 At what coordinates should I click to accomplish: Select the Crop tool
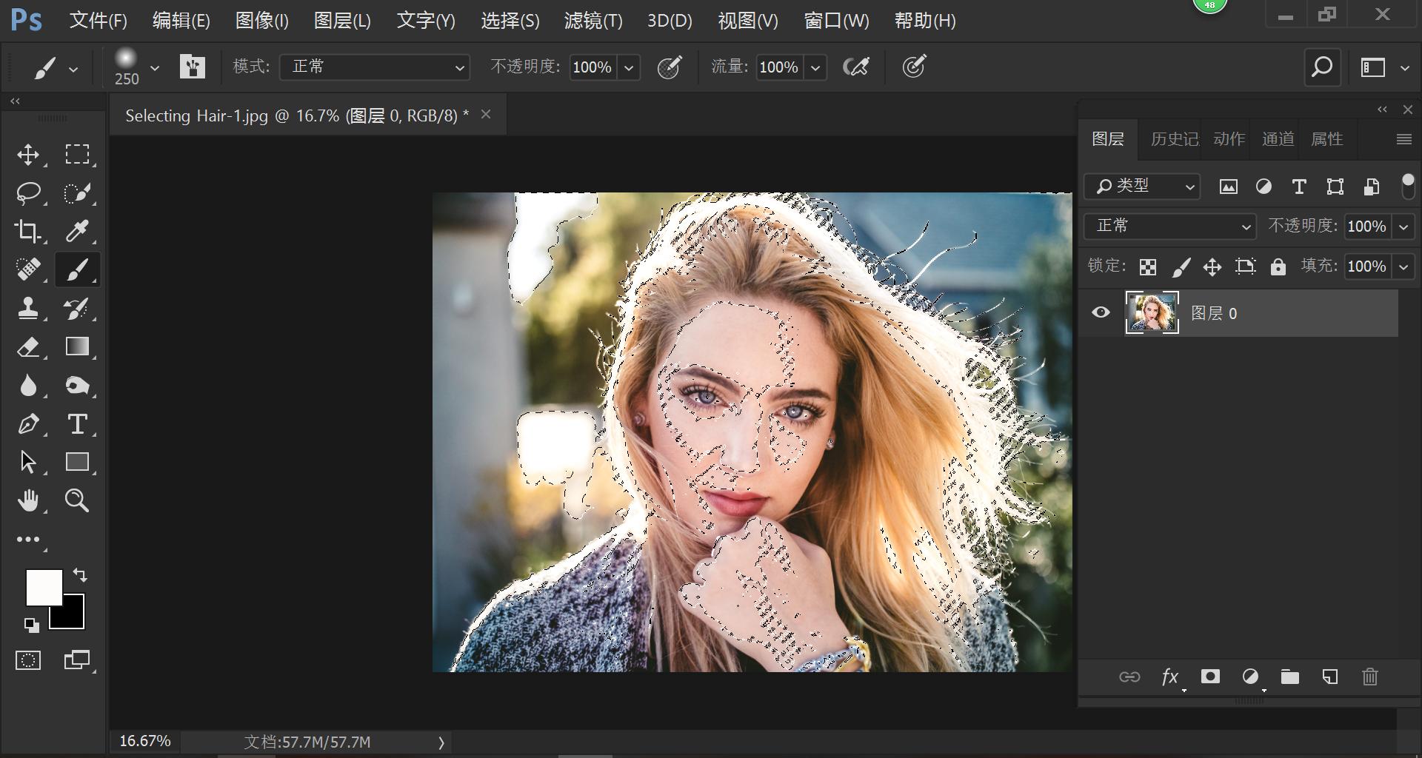click(x=29, y=231)
